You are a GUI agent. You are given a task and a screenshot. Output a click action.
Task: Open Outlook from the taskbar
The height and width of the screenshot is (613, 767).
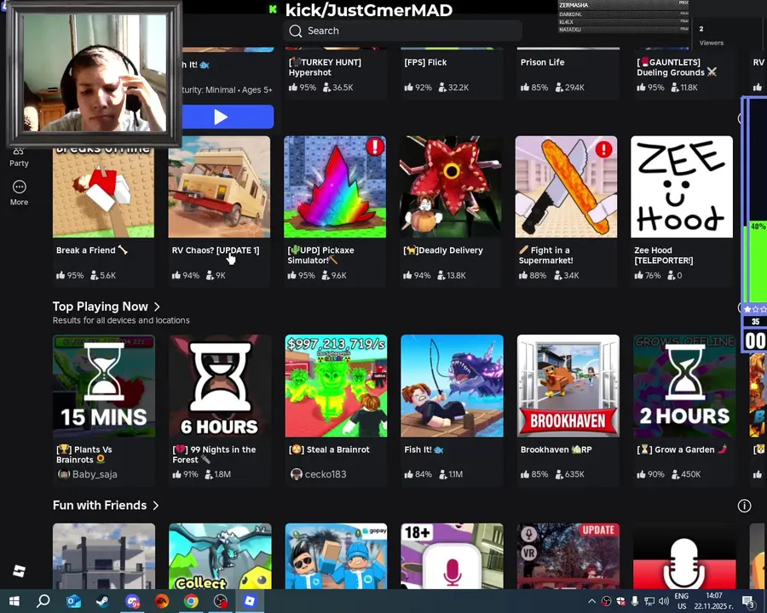click(x=73, y=601)
